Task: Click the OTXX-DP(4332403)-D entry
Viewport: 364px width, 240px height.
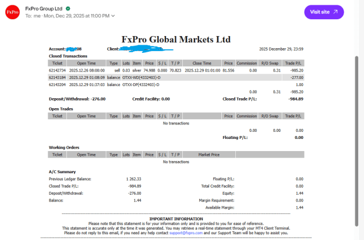Action: tap(141, 85)
